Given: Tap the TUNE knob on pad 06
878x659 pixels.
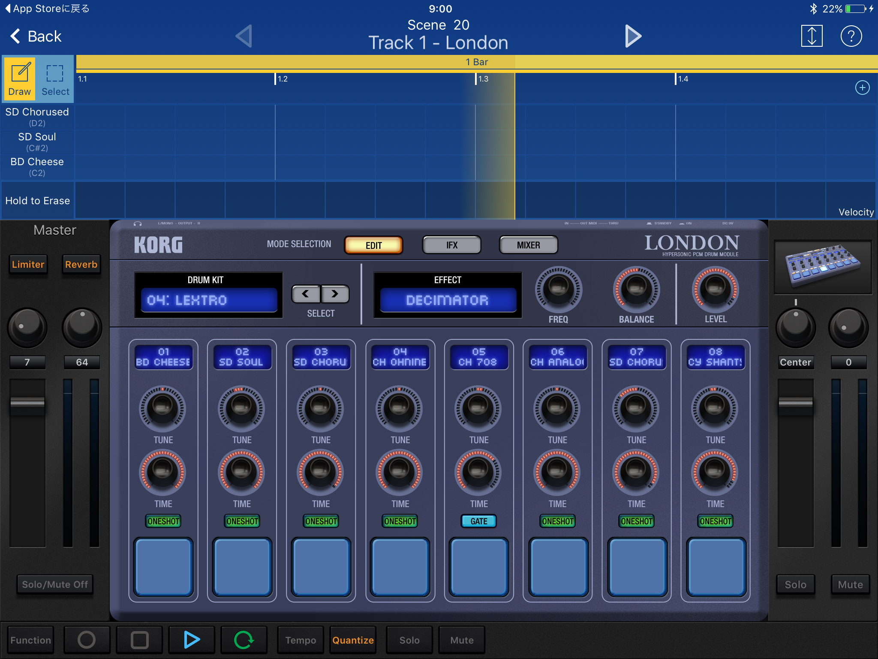Looking at the screenshot, I should coord(557,409).
